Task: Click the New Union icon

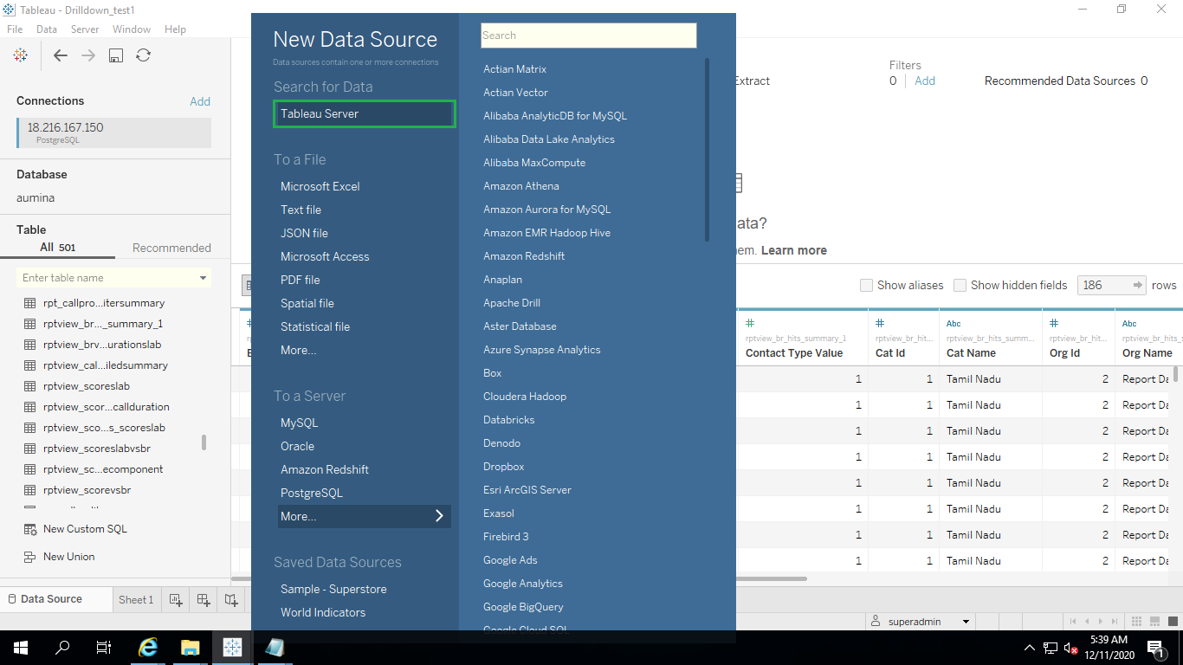Action: tap(30, 557)
